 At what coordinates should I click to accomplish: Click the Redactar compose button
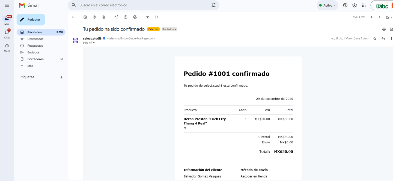tap(31, 20)
